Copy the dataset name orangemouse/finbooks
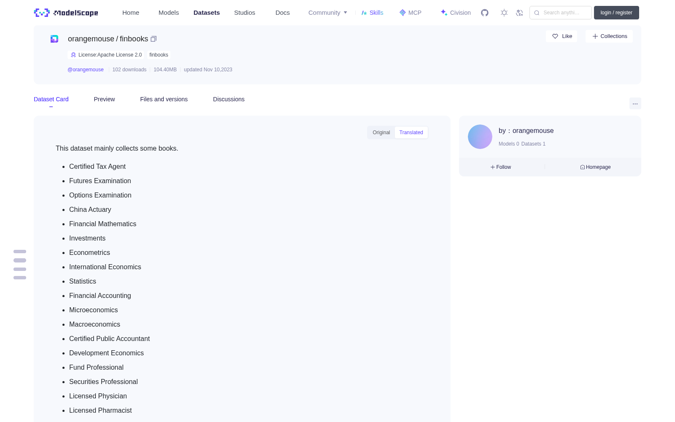 [x=154, y=39]
